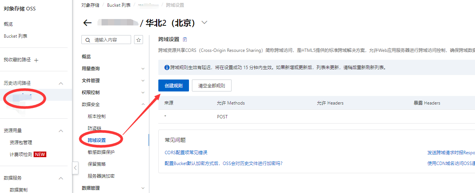This screenshot has height=193, width=475.
Task: Click the 清空全部规则 button
Action: point(212,85)
